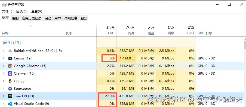The height and width of the screenshot is (107, 246).
Task: Switch to the 详细信息 tab
Action: point(71,18)
